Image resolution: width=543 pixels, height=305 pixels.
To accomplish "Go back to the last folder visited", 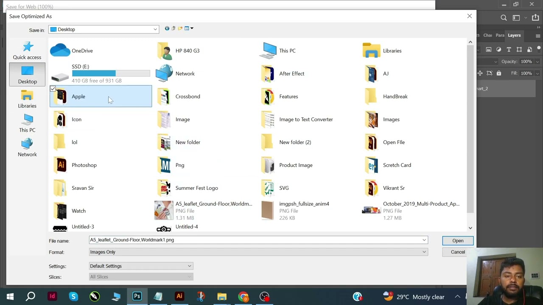I will pos(167,28).
